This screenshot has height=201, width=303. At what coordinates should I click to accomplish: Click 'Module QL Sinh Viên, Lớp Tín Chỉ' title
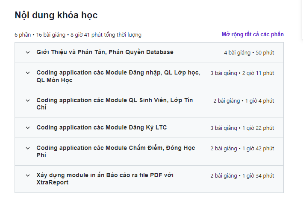[115, 103]
